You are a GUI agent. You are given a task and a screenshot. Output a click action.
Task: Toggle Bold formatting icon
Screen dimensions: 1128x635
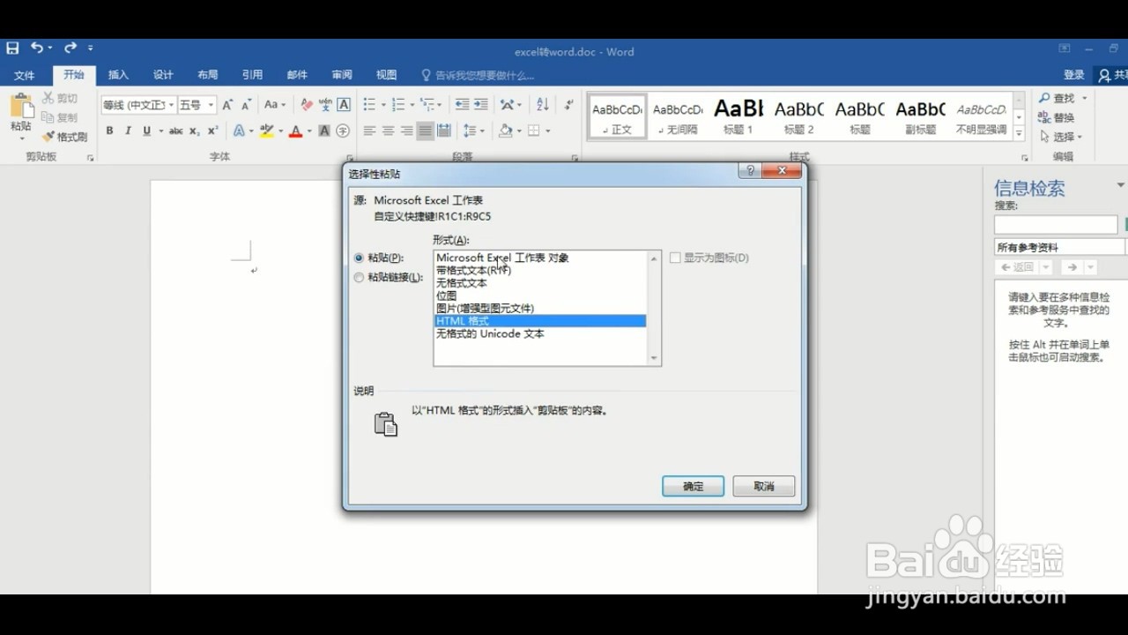click(109, 131)
